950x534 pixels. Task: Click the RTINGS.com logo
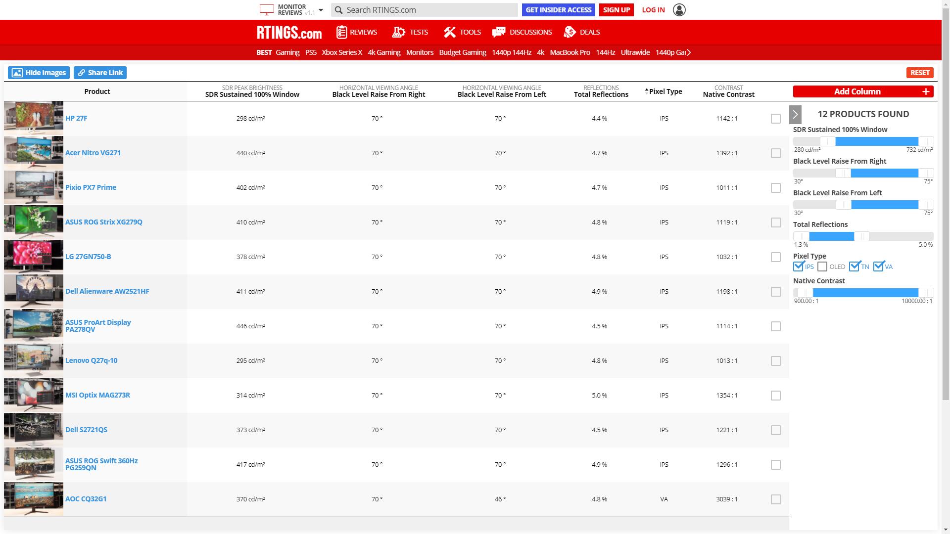click(x=289, y=33)
